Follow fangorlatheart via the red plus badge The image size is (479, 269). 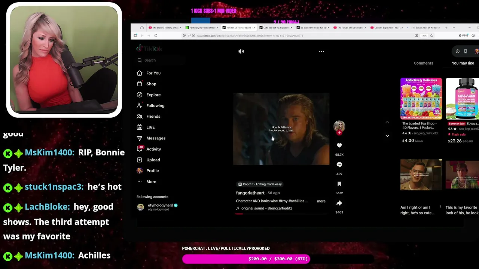tap(339, 133)
